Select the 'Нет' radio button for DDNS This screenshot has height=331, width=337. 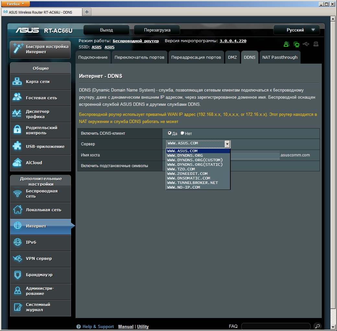coord(182,133)
